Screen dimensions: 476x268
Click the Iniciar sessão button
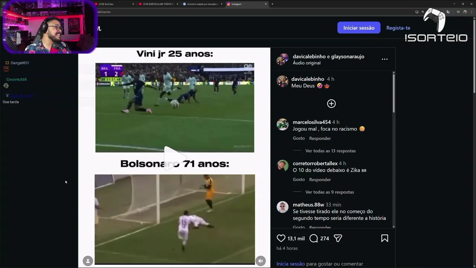pos(359,28)
